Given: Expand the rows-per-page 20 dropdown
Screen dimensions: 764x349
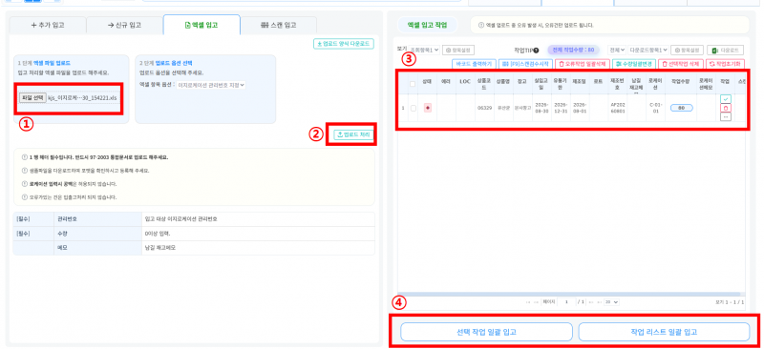Looking at the screenshot, I should point(611,302).
